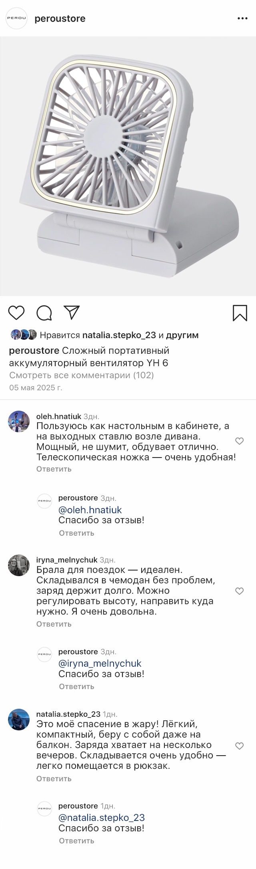Image resolution: width=256 pixels, height=869 pixels.
Task: Open the @oleh.hnatiuk mention link
Action: point(90,510)
